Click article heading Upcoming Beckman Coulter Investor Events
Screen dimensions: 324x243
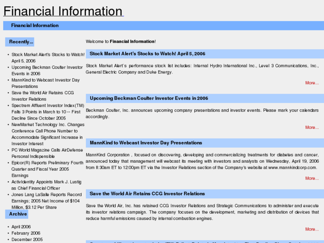pos(149,98)
